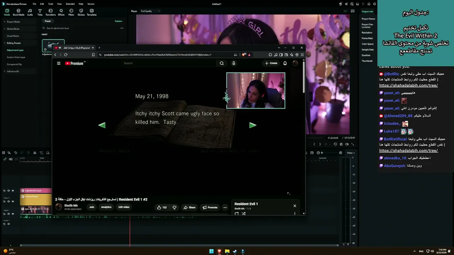Viewport: 454px width, 255px height.
Task: Open the Audio library tab
Action: (30, 12)
